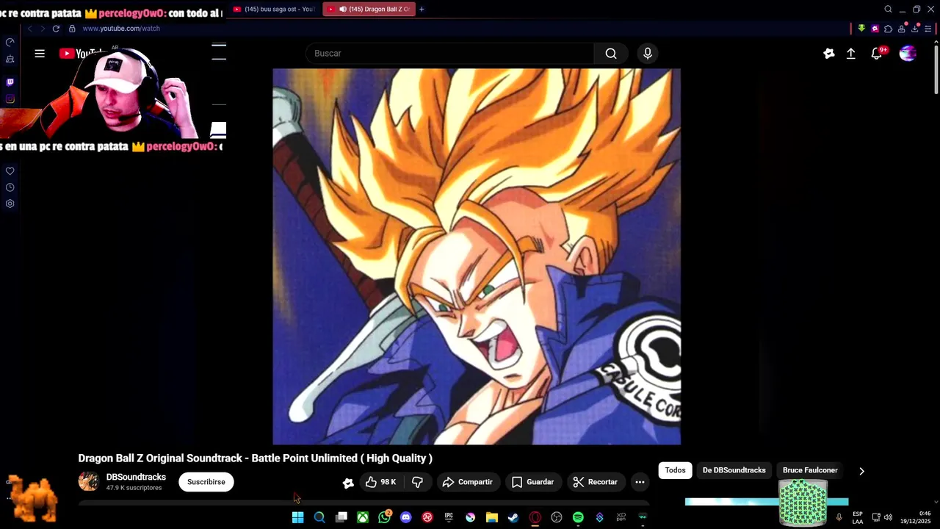The width and height of the screenshot is (940, 529).
Task: Click the ESP LAA language indicator
Action: 858,517
